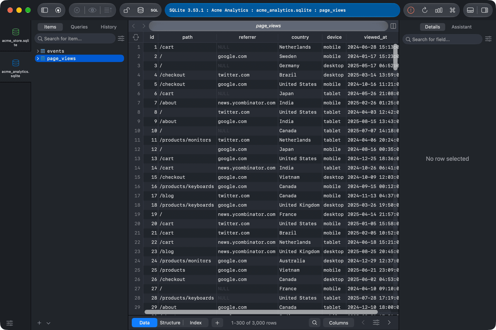This screenshot has width=496, height=330.
Task: Open the Assistant tab in right panel
Action: click(461, 27)
